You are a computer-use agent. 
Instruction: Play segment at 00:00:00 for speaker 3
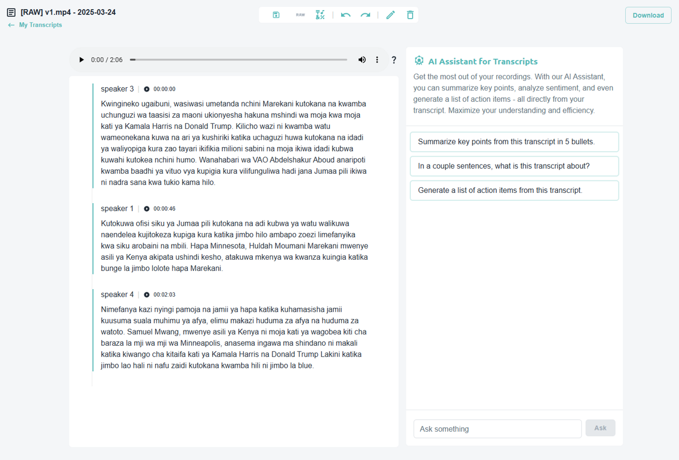click(147, 89)
